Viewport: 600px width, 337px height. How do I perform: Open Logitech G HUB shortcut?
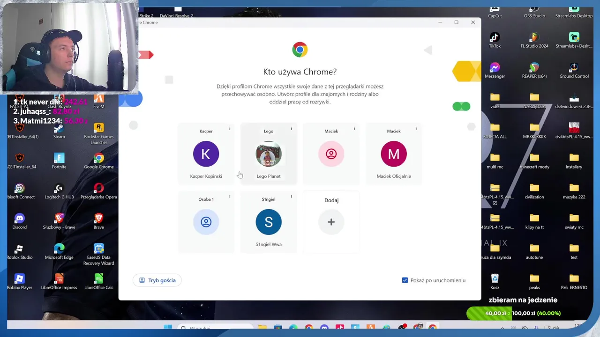click(x=59, y=191)
